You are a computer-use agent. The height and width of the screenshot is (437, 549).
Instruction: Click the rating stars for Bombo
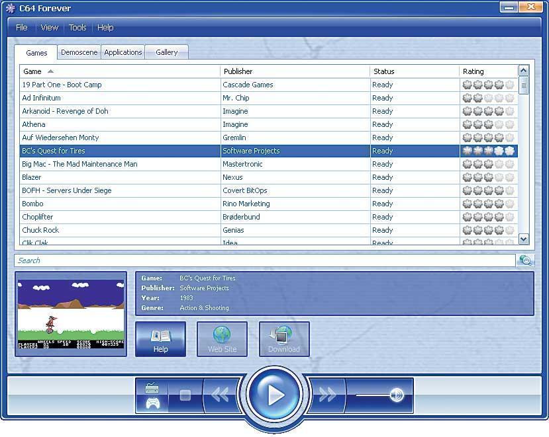pos(489,204)
